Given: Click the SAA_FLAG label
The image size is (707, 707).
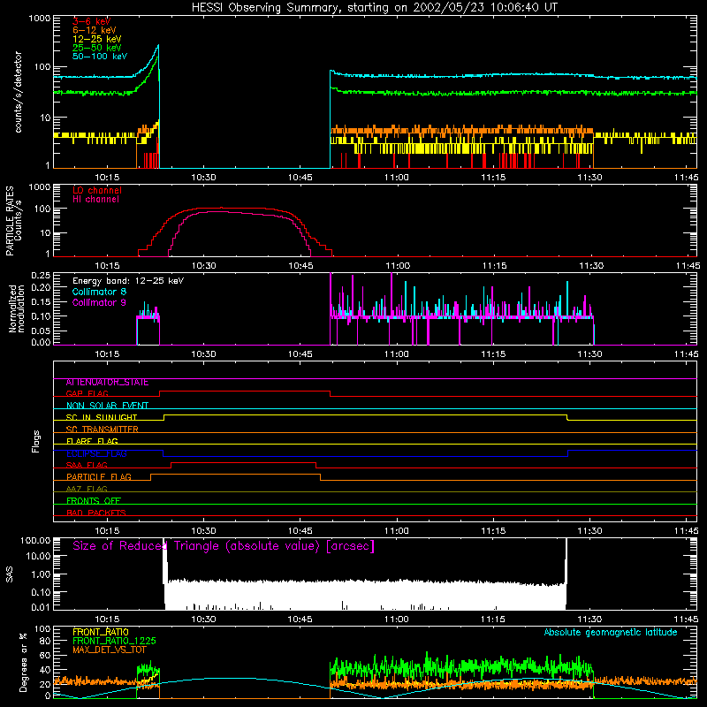Looking at the screenshot, I should (87, 466).
